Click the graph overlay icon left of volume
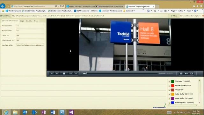 coord(181,73)
